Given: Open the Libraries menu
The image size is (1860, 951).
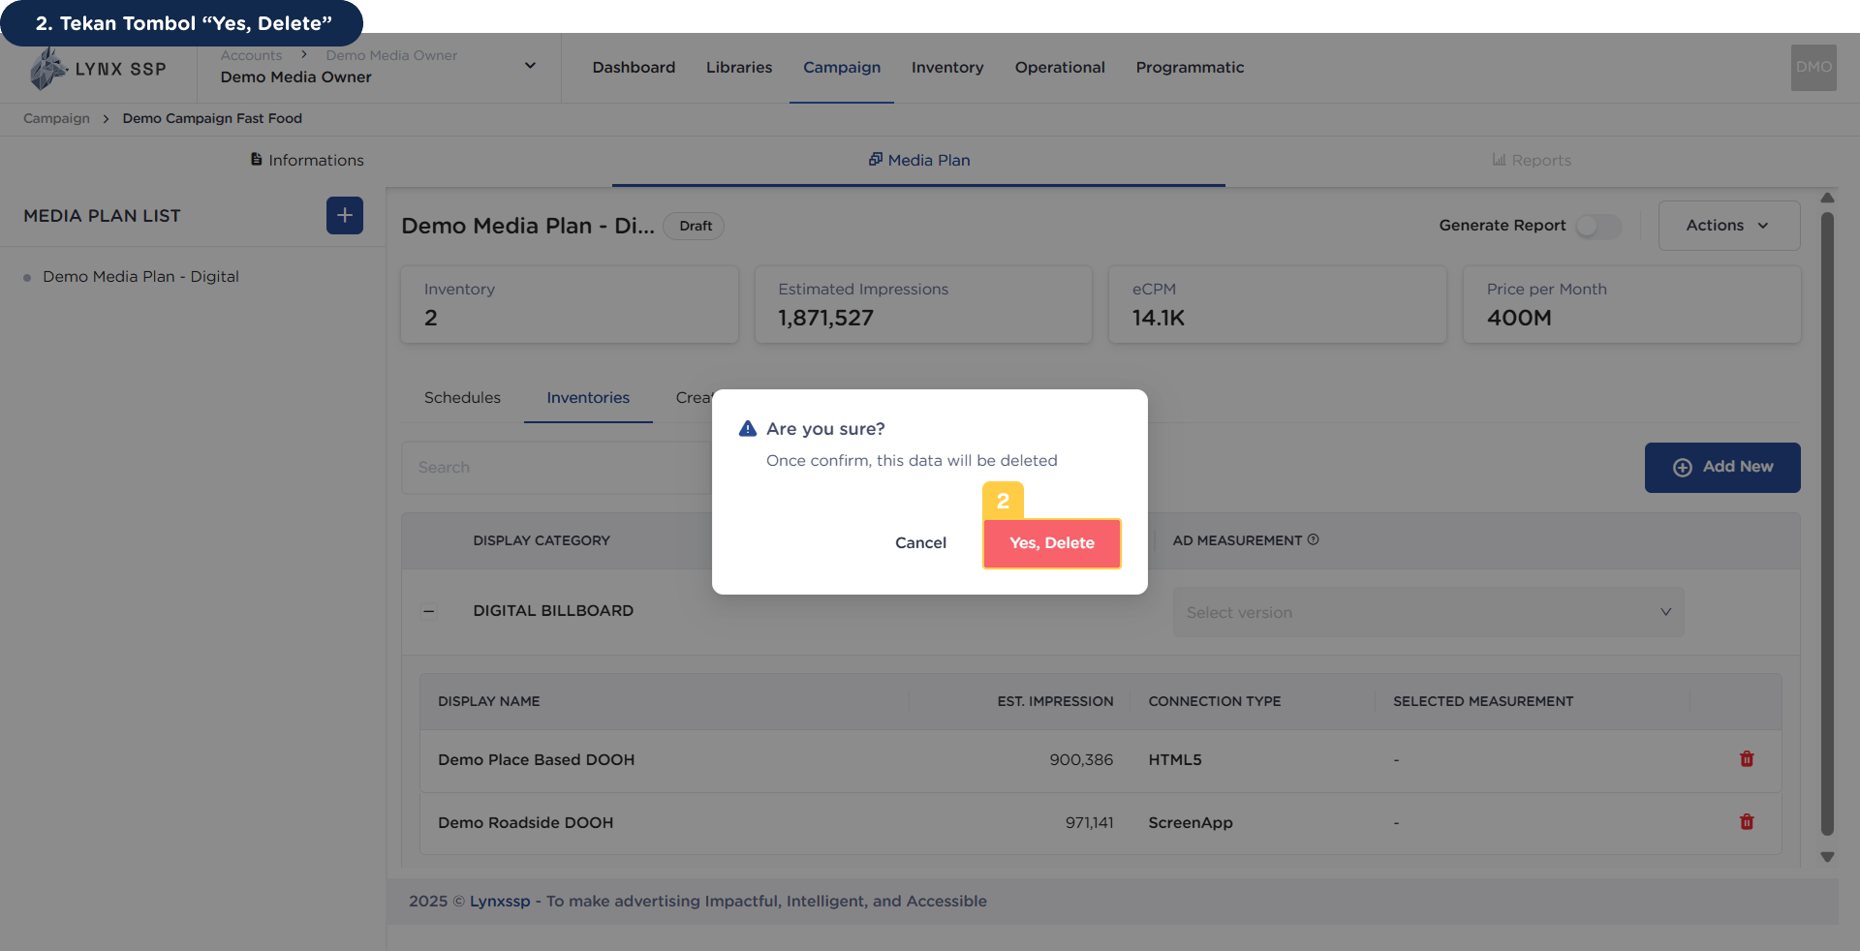Looking at the screenshot, I should pos(739,68).
